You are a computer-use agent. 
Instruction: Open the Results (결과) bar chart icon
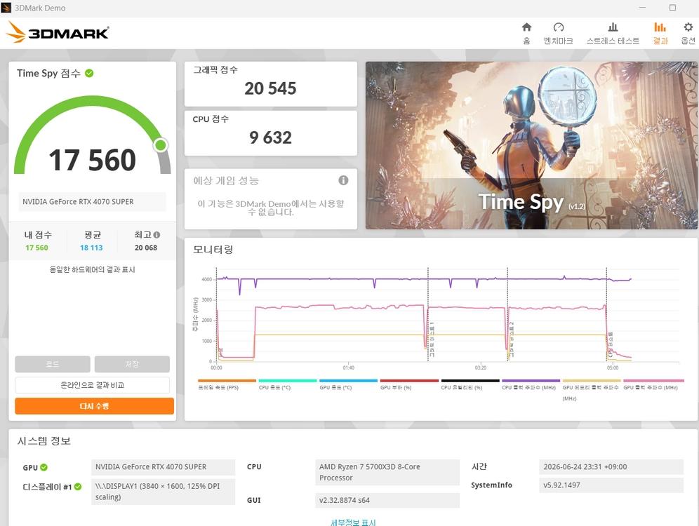pyautogui.click(x=660, y=27)
